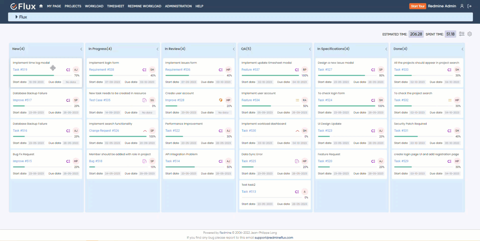Image resolution: width=480 pixels, height=241 pixels.
Task: Click the priority icon on Feature #534
Action: coord(297,100)
